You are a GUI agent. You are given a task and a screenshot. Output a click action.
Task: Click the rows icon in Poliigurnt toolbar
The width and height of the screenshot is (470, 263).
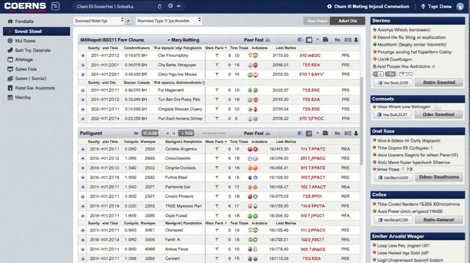[x=325, y=133]
